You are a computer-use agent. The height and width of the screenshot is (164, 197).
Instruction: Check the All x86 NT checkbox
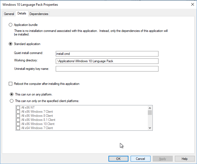tap(18, 108)
